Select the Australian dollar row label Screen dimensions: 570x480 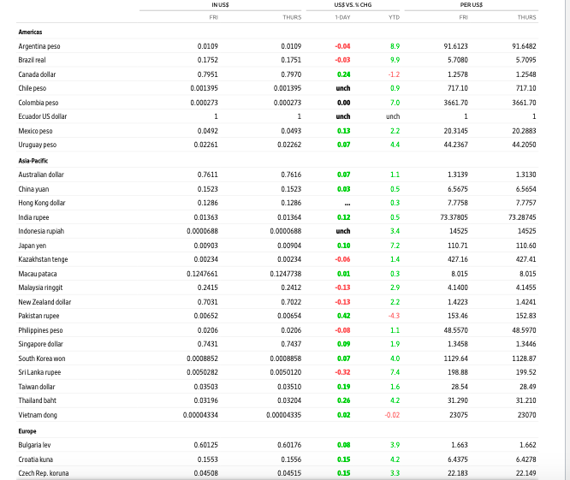click(41, 175)
